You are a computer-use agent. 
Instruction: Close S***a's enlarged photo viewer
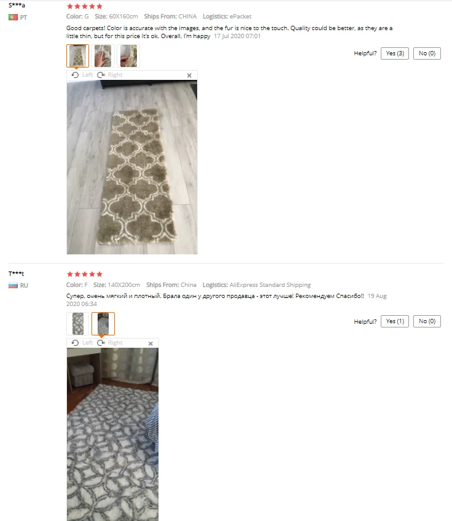(x=189, y=76)
